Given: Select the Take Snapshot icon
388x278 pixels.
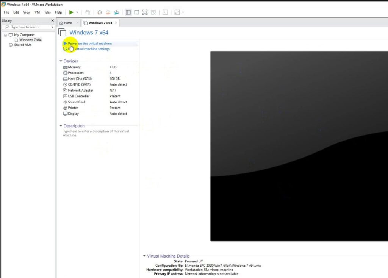Looking at the screenshot, I should point(100,12).
